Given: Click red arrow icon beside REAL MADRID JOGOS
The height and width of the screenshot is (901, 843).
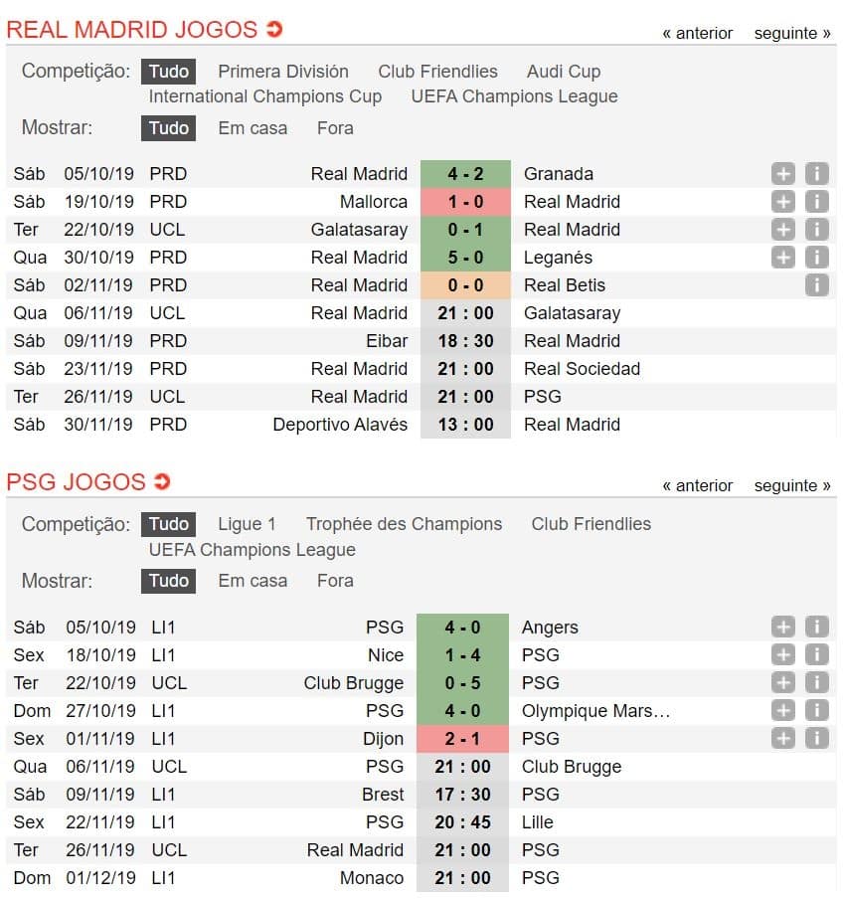Looking at the screenshot, I should tap(274, 29).
